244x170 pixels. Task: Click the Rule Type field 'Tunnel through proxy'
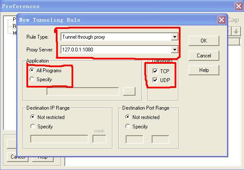click(119, 37)
